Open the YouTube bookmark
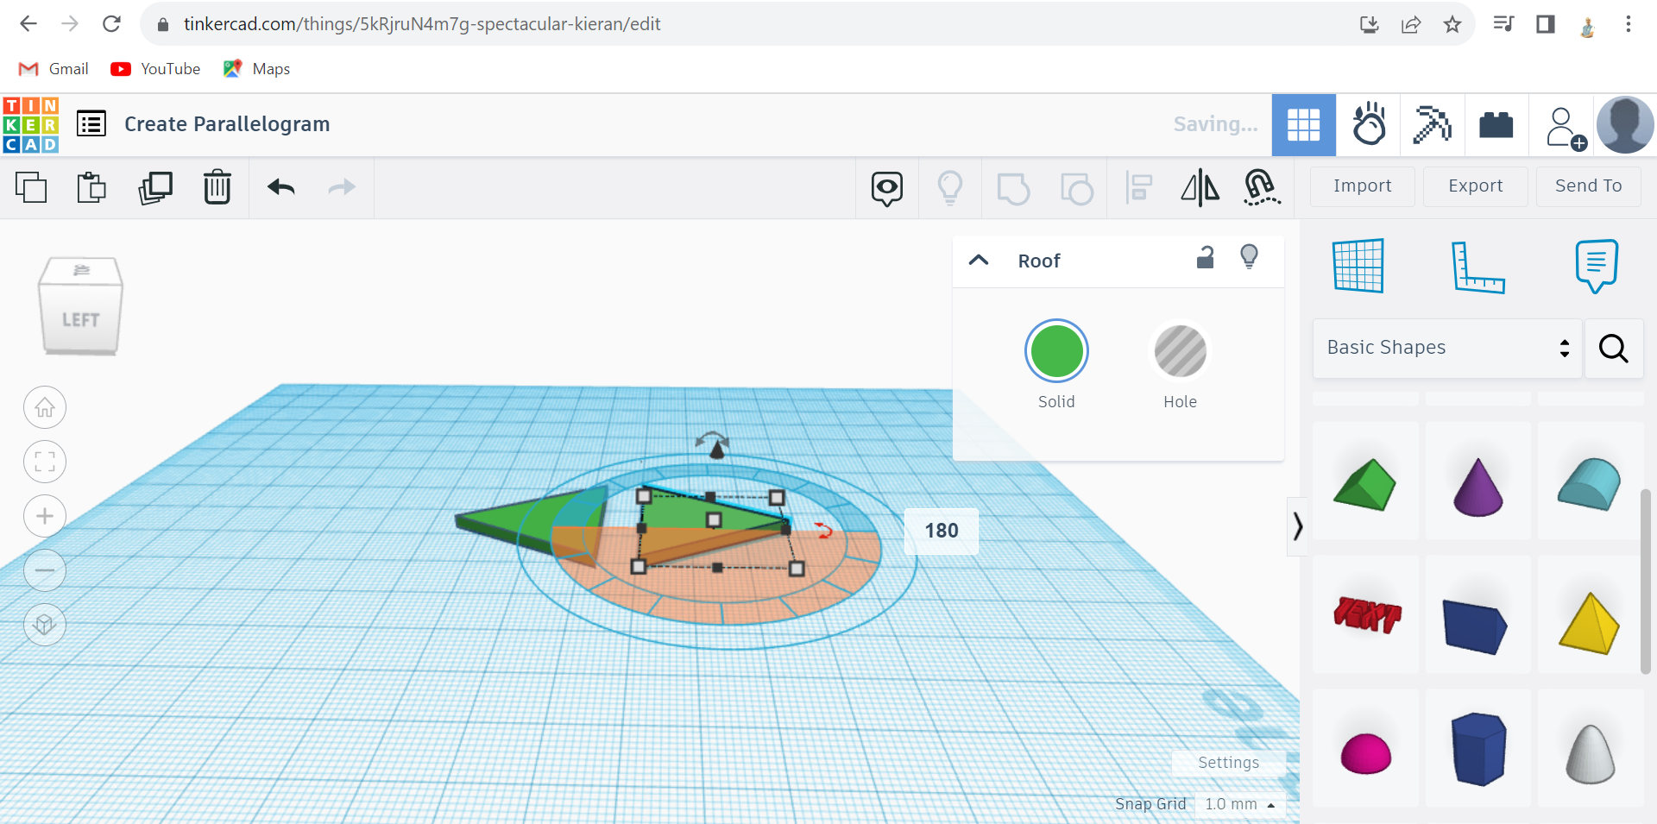This screenshot has height=824, width=1657. pyautogui.click(x=154, y=68)
